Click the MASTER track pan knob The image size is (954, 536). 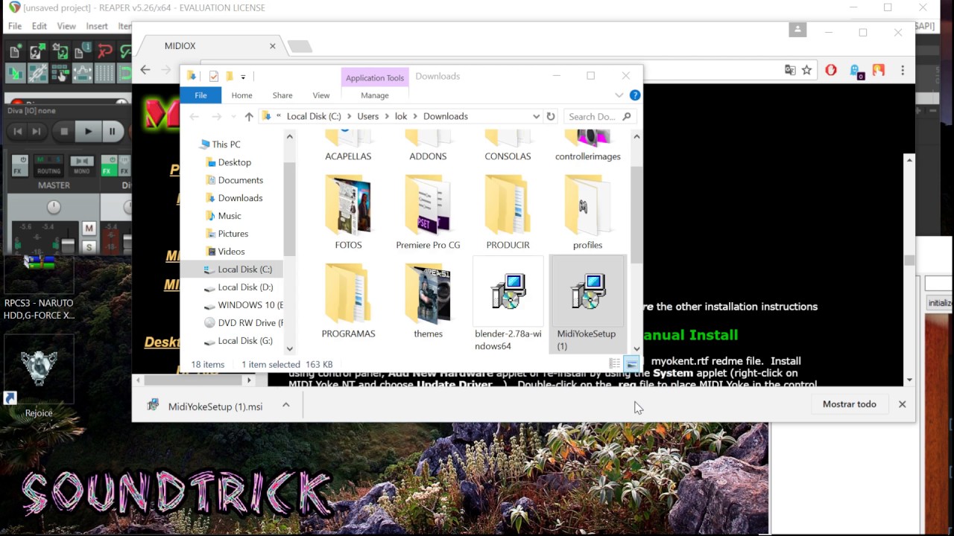point(54,207)
